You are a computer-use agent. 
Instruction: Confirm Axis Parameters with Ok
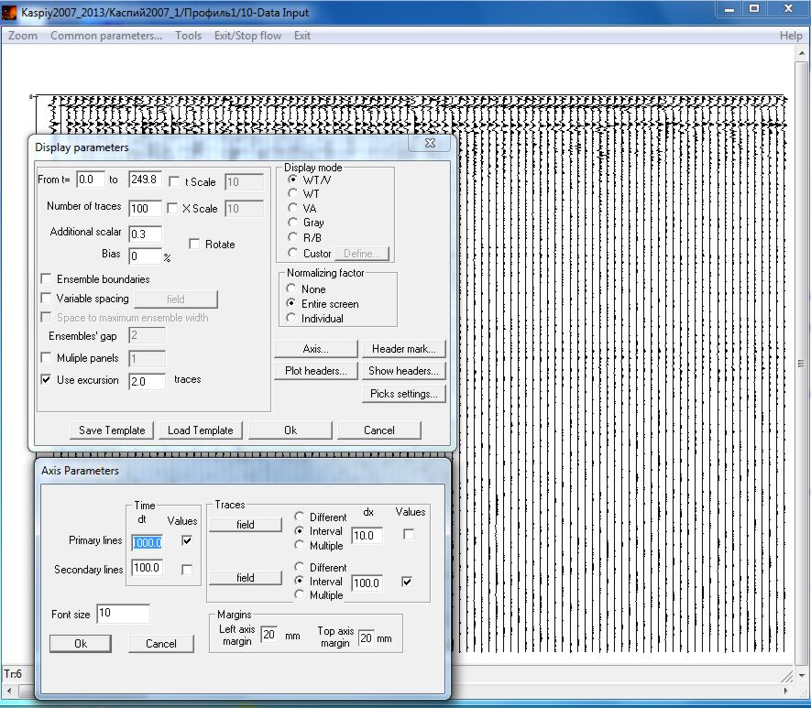[x=80, y=644]
